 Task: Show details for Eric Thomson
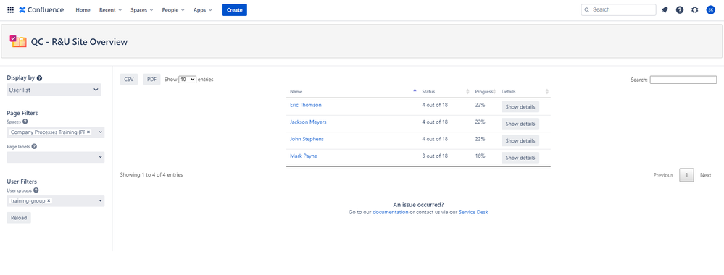[x=520, y=107]
